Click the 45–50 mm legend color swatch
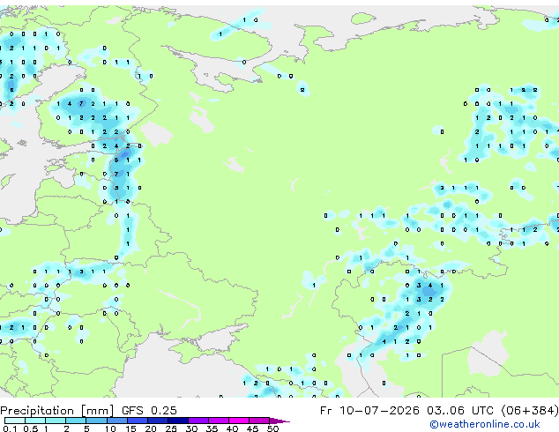Image resolution: width=559 pixels, height=432 pixels. [x=259, y=421]
